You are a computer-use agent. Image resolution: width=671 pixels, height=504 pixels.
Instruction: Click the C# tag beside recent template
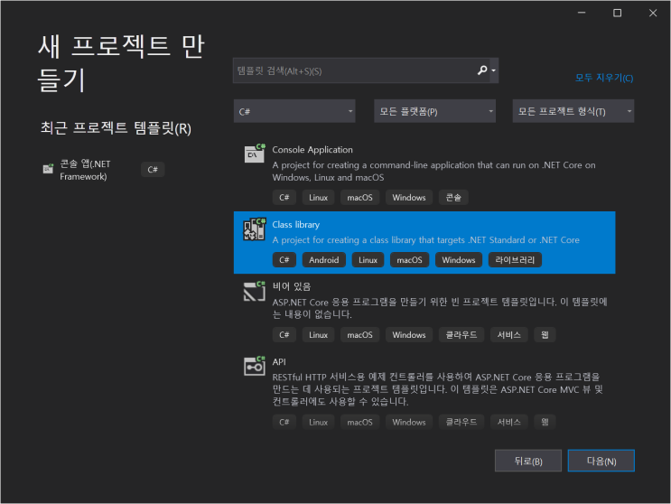click(x=153, y=170)
